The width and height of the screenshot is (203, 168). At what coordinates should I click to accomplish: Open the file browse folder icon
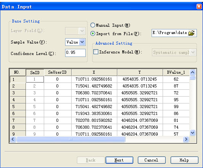(x=192, y=33)
